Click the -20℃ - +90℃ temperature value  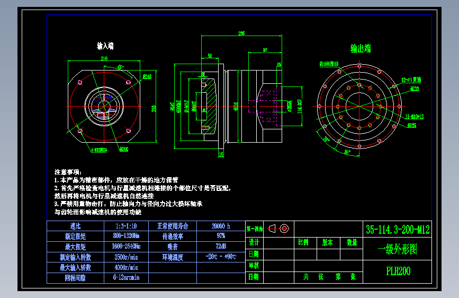coord(221,257)
